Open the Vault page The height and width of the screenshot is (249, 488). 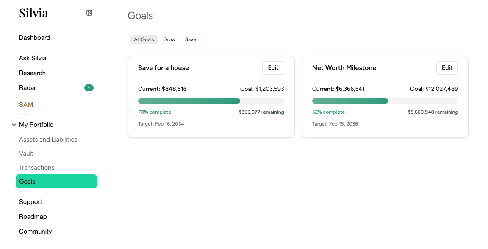(26, 154)
